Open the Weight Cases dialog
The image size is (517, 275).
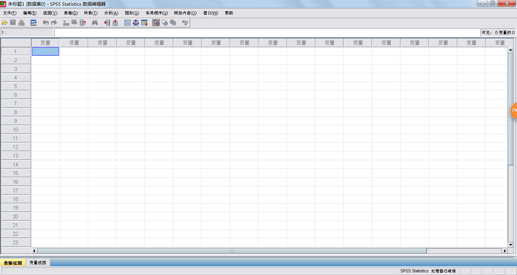point(135,22)
